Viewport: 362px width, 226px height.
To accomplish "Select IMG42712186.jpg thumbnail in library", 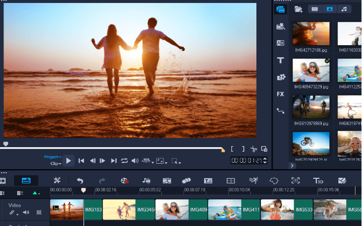I will pyautogui.click(x=311, y=34).
